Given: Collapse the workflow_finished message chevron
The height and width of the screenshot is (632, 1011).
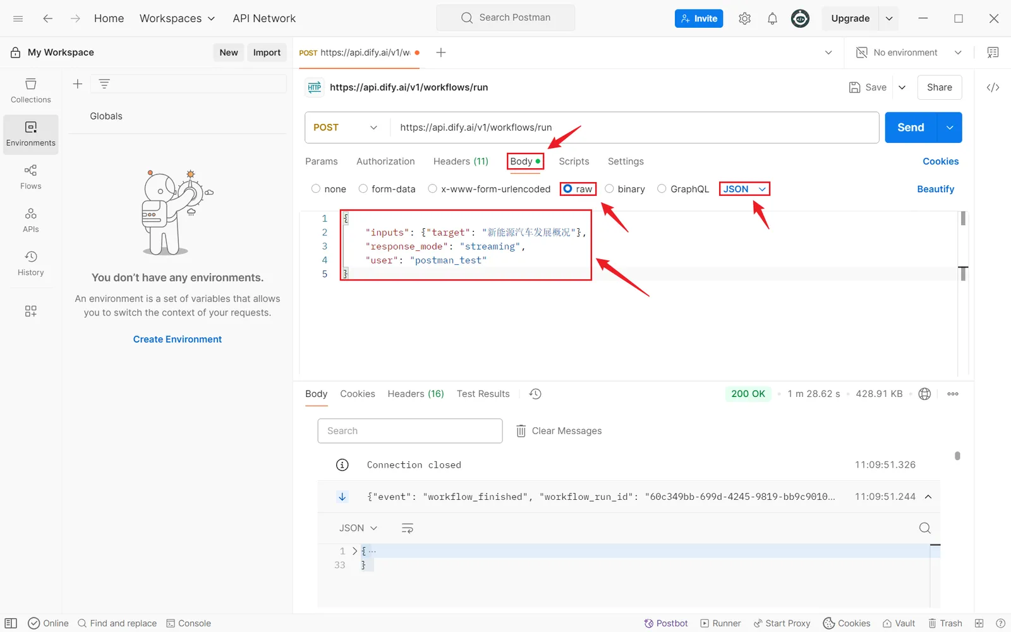Looking at the screenshot, I should coord(928,497).
